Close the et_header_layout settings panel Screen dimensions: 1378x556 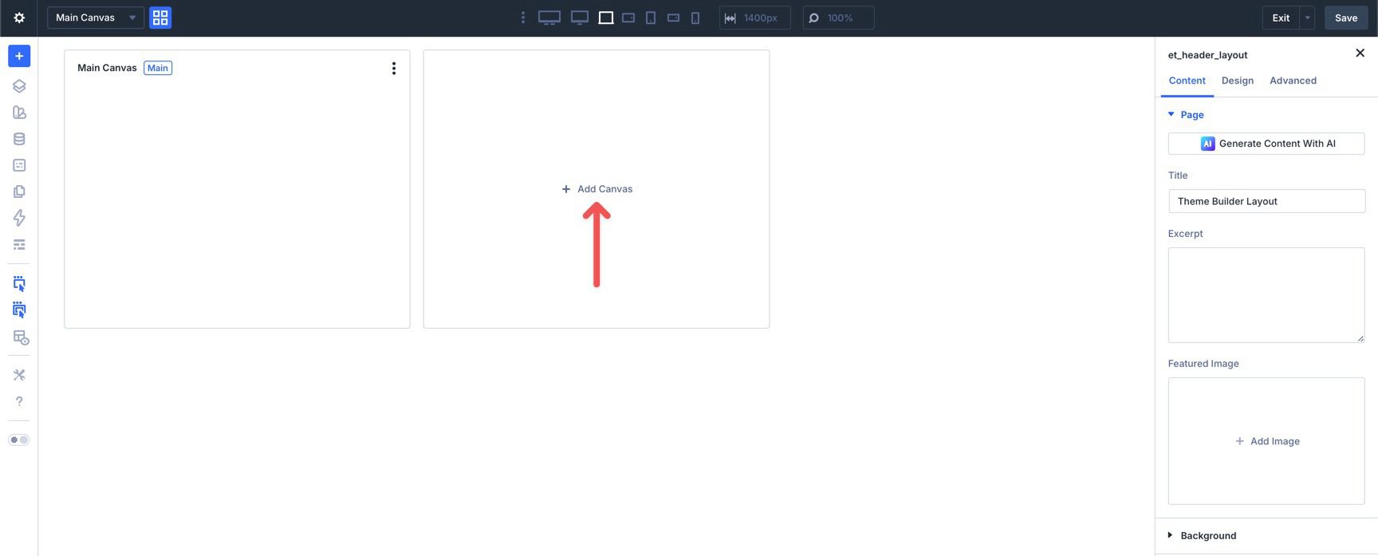tap(1360, 53)
